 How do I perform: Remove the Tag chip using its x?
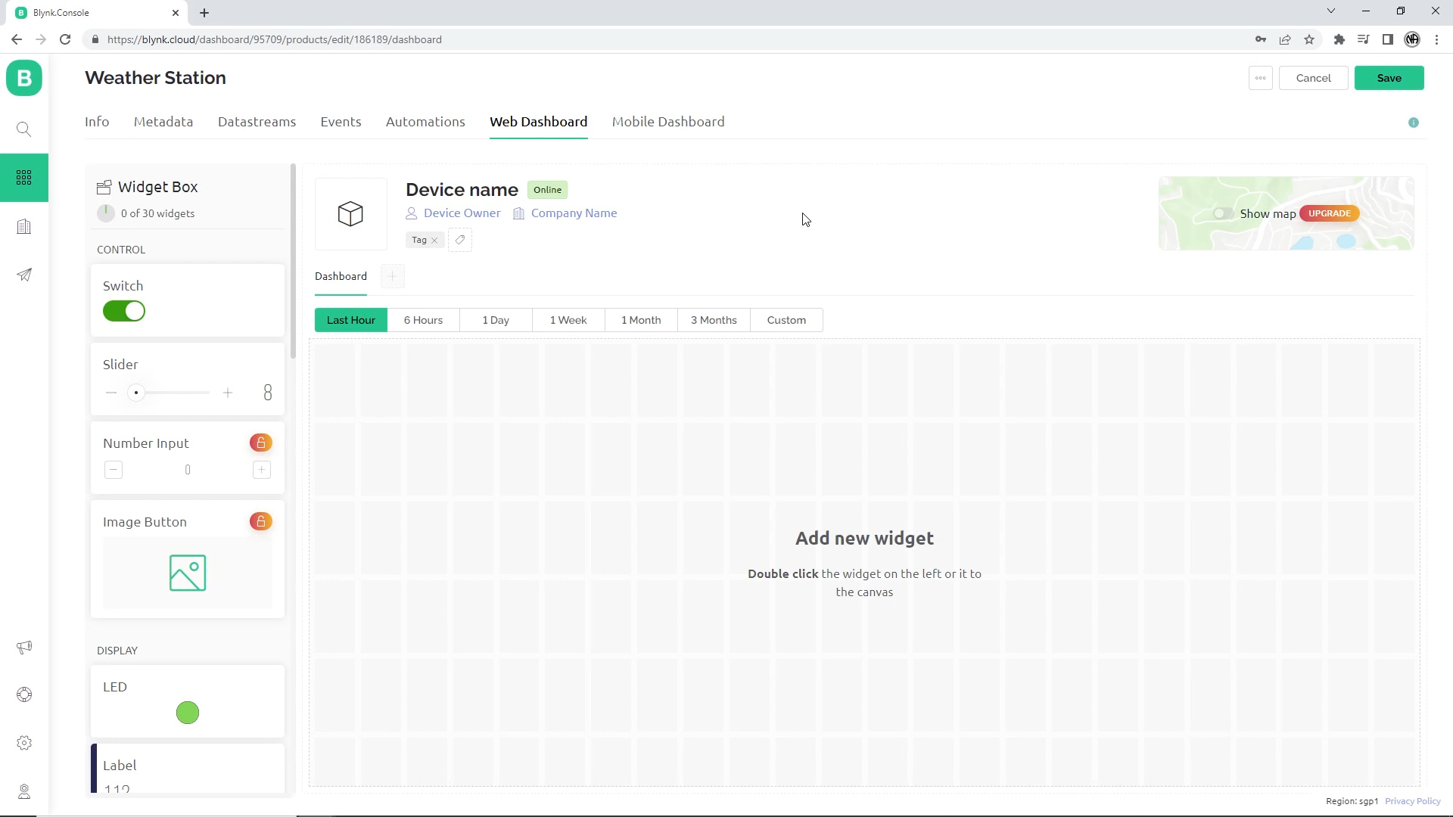pos(435,241)
